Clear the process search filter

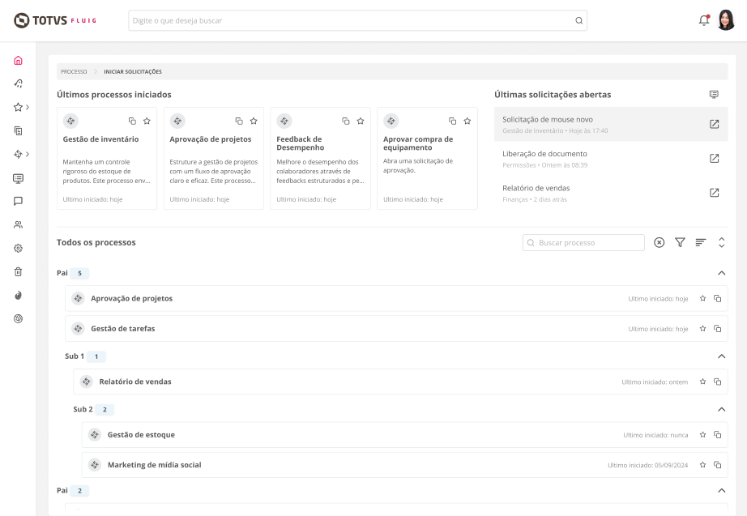659,242
